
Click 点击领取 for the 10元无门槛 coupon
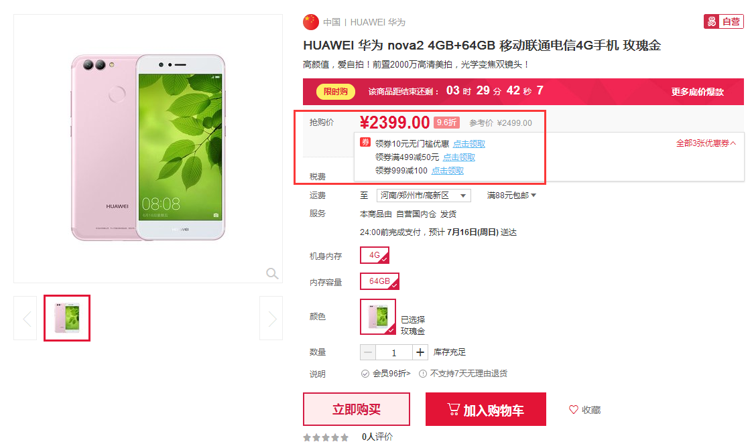pos(468,144)
